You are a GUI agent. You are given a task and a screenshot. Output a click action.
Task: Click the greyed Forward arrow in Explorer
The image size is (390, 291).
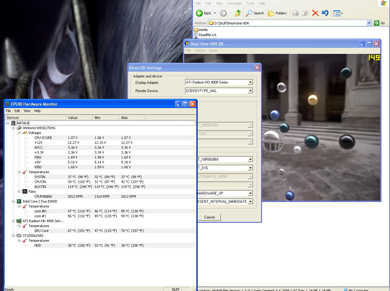pos(223,13)
